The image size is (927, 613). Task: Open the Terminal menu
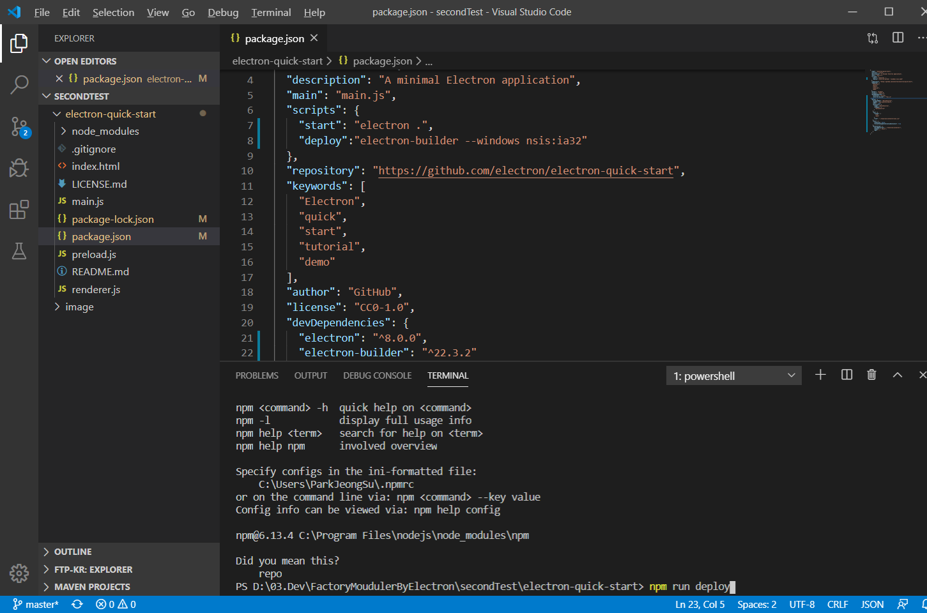[x=271, y=12]
